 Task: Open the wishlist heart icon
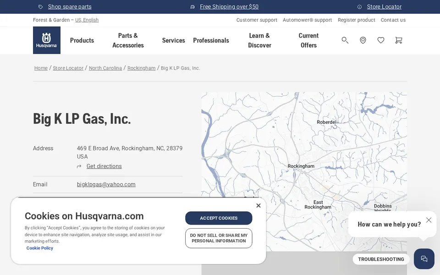pyautogui.click(x=381, y=40)
